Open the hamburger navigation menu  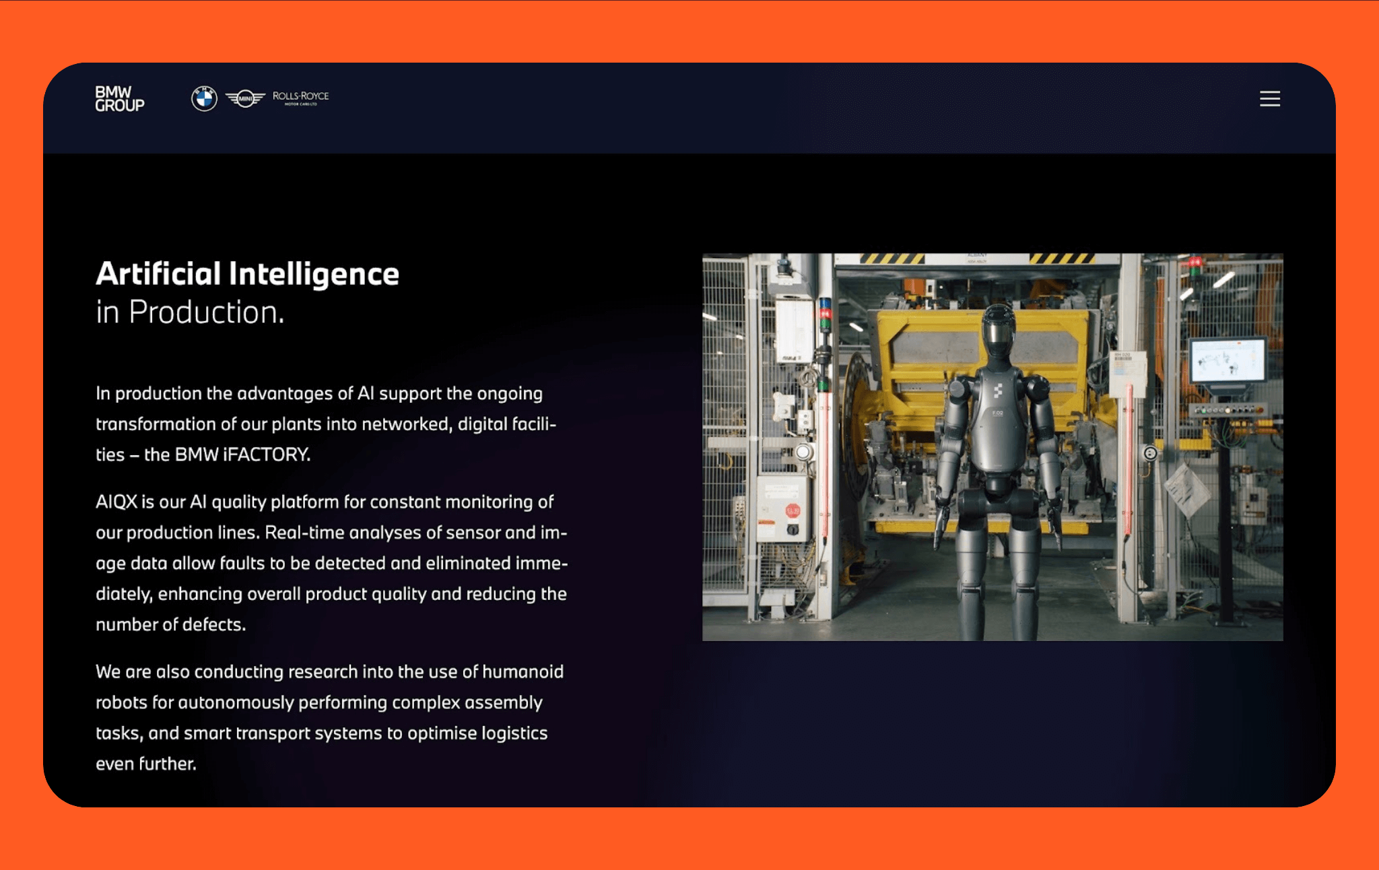(1269, 99)
